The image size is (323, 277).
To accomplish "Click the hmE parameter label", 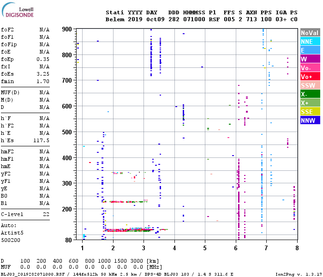I will pyautogui.click(x=6, y=167).
